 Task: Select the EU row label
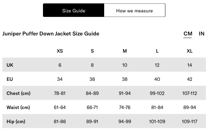(x=10, y=79)
